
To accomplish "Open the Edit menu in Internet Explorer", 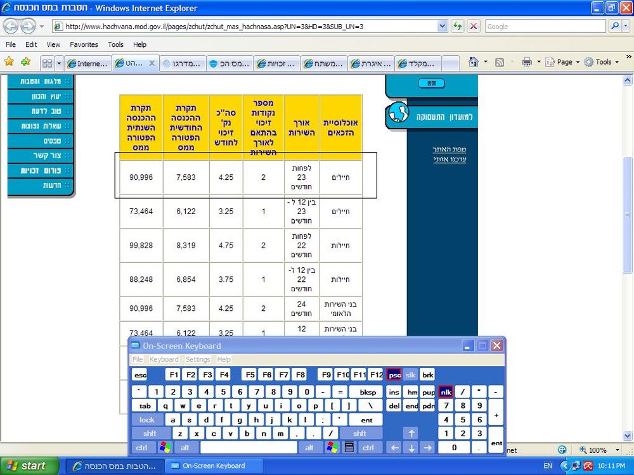I will click(31, 44).
